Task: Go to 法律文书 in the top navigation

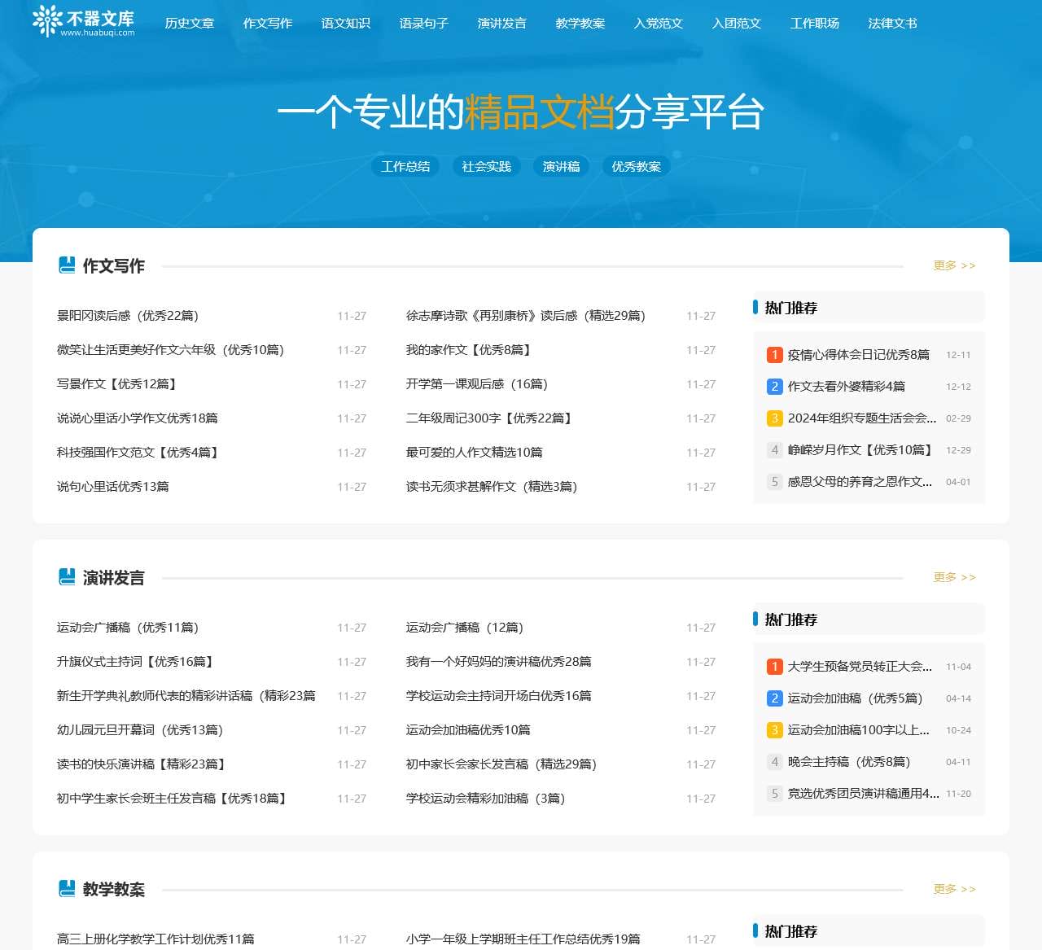Action: click(892, 23)
